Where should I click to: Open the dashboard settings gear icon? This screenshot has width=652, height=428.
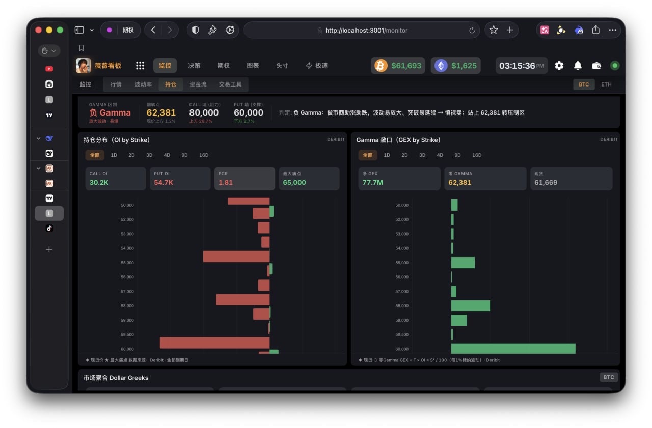point(559,66)
